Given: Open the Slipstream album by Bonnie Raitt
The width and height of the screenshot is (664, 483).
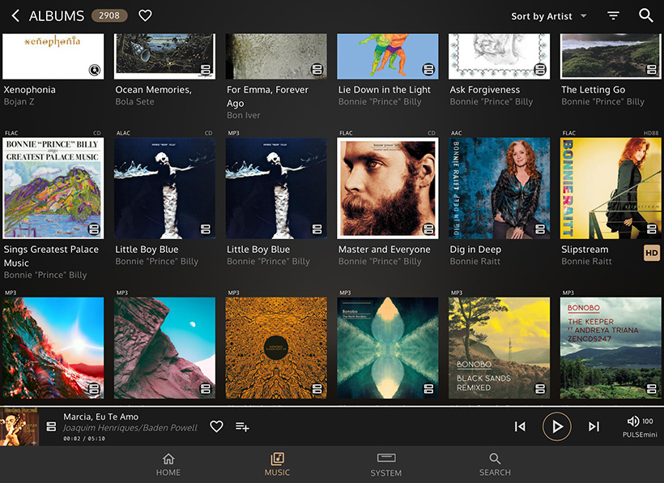Looking at the screenshot, I should click(x=610, y=188).
